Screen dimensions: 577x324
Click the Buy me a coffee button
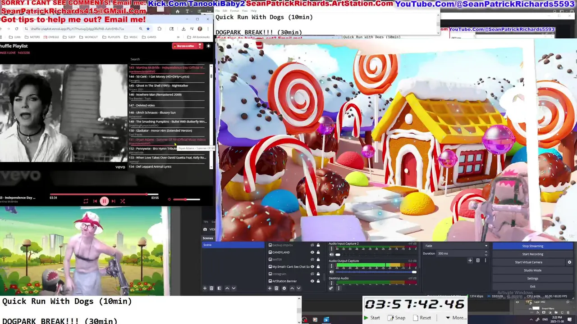187,46
